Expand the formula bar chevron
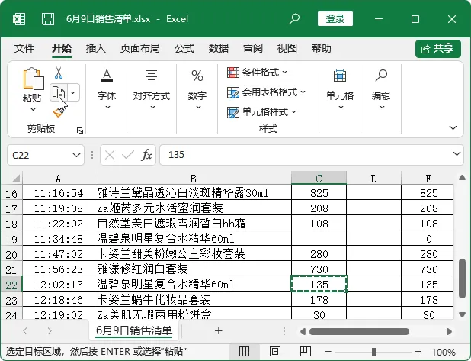471x361 pixels. coord(457,154)
